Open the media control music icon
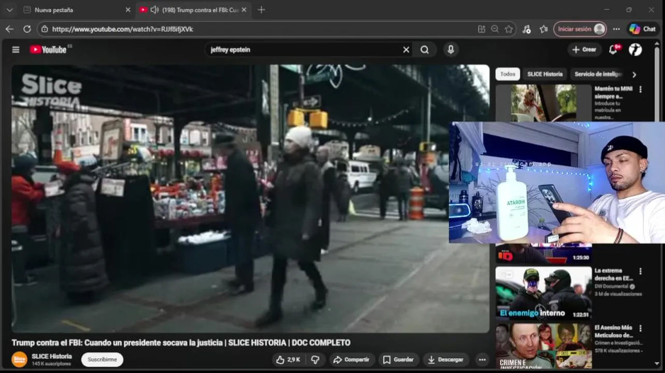The width and height of the screenshot is (665, 373). click(527, 29)
